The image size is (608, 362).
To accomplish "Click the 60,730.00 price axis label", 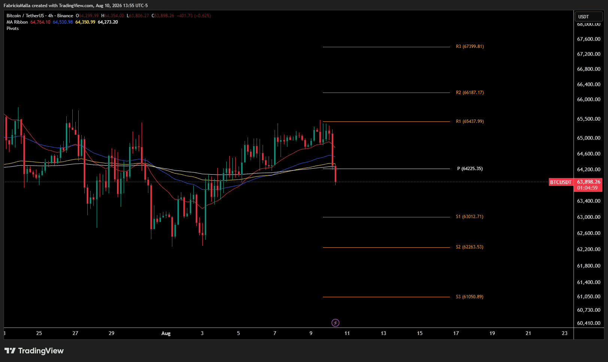I will 589,310.
